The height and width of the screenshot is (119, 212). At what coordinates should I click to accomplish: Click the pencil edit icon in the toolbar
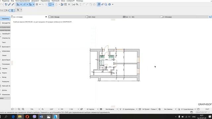[x=102, y=4]
